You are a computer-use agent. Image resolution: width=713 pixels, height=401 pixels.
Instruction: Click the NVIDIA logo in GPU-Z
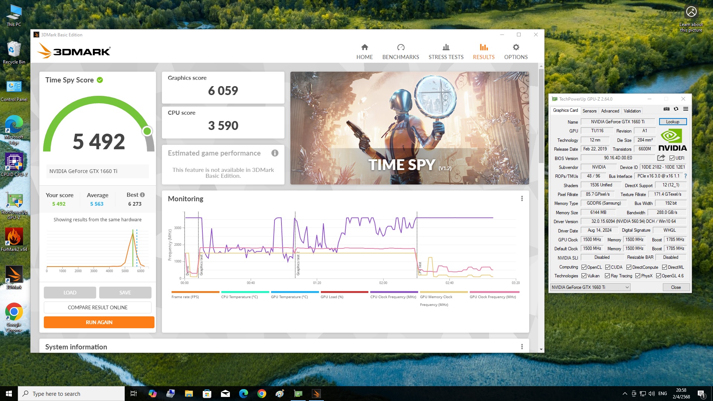tap(673, 140)
